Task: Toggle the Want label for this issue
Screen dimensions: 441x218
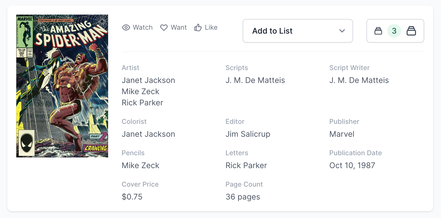Action: point(179,27)
